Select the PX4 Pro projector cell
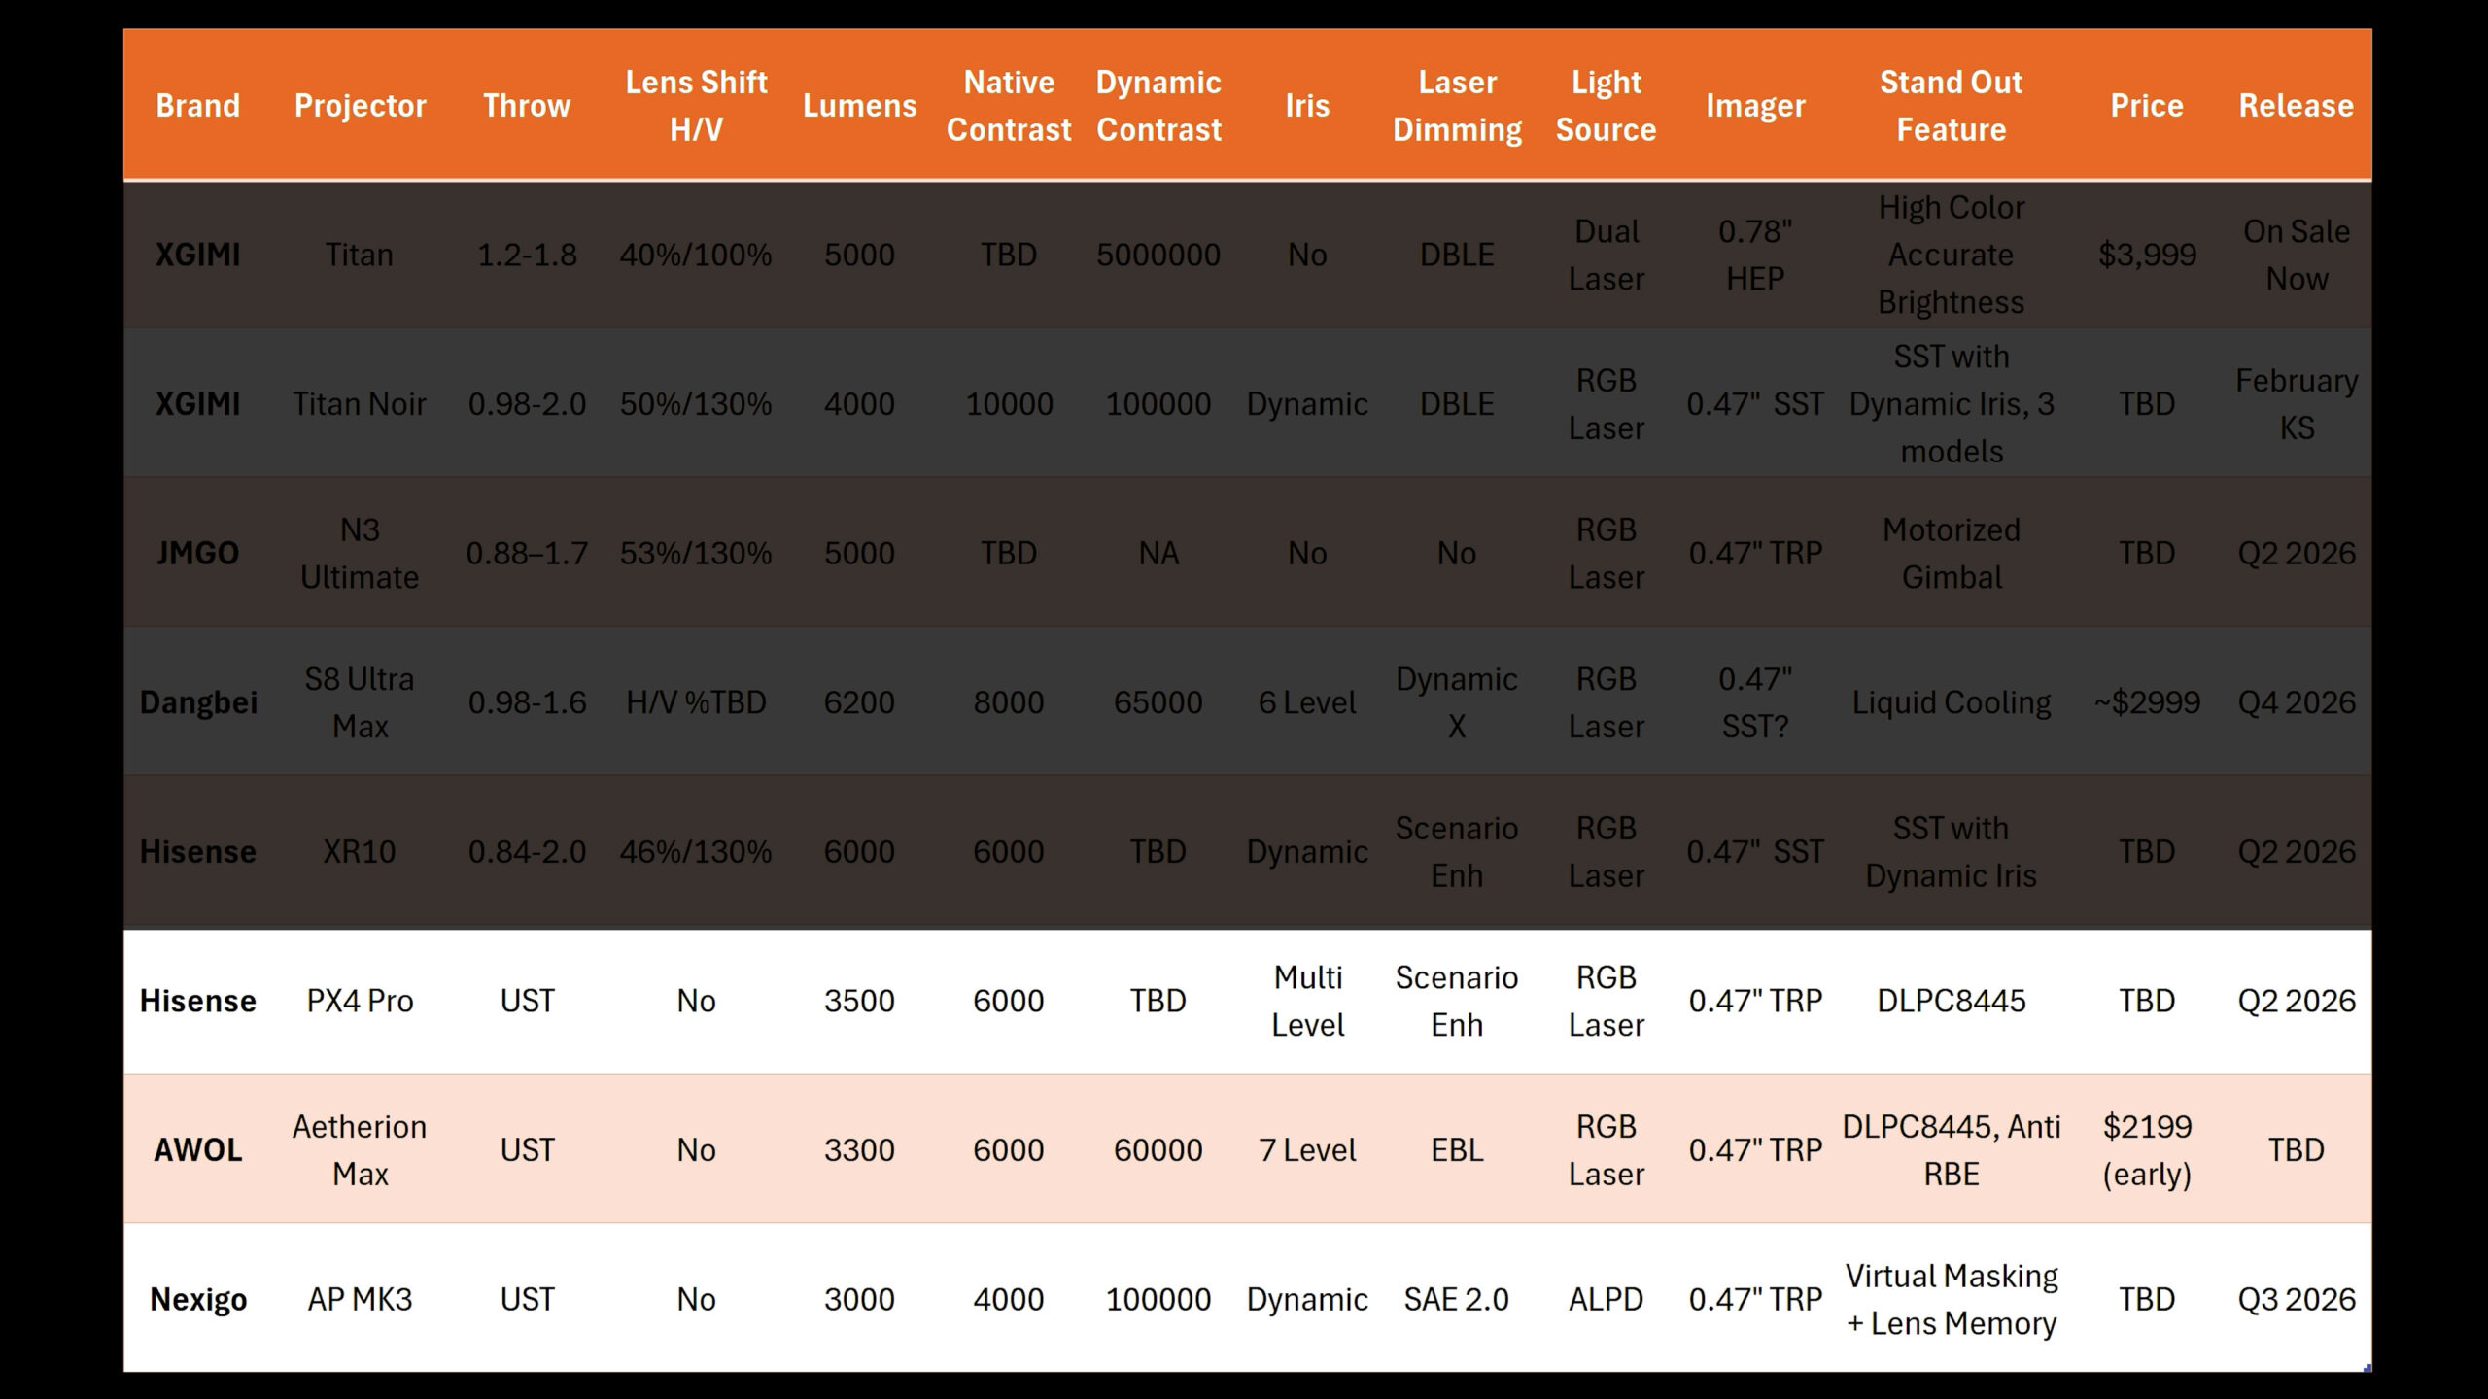 point(359,1001)
